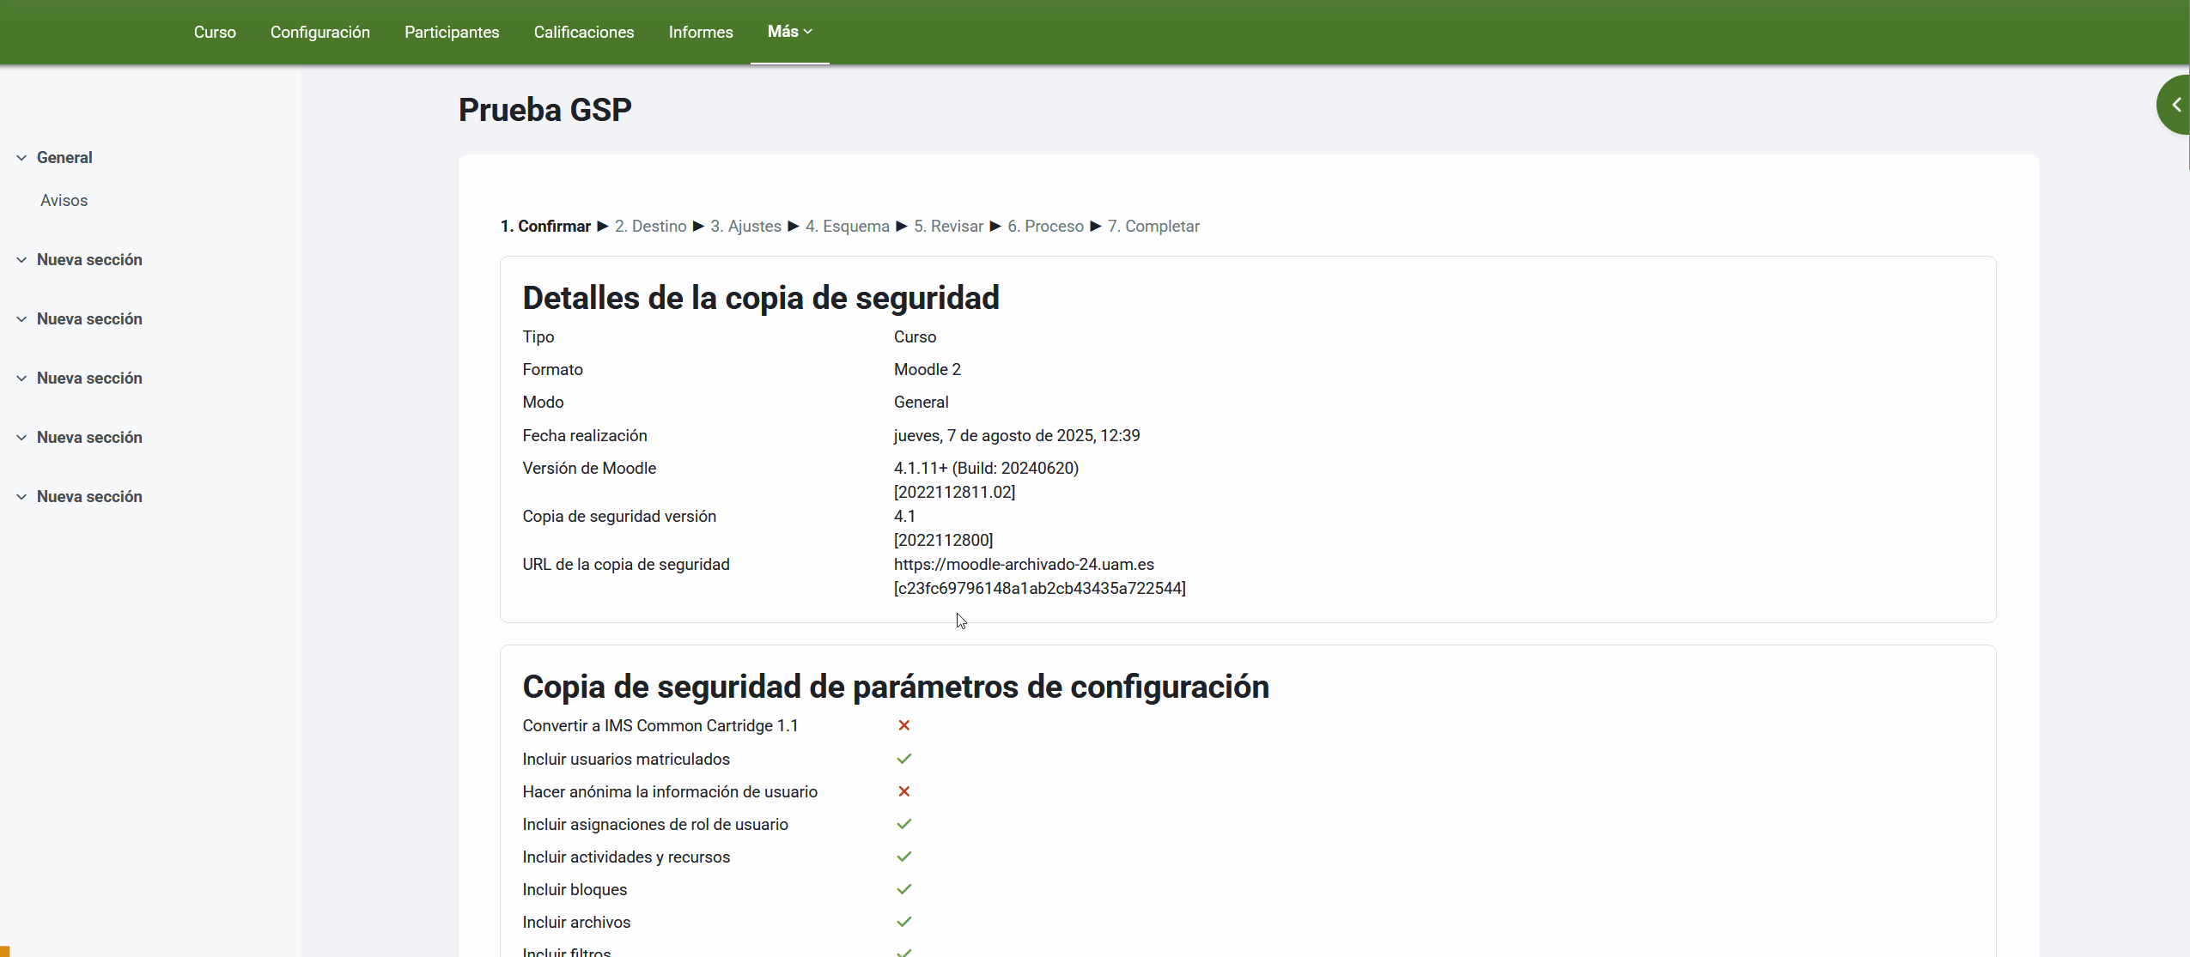Collapse the General section chevron
2190x957 pixels.
click(x=21, y=158)
